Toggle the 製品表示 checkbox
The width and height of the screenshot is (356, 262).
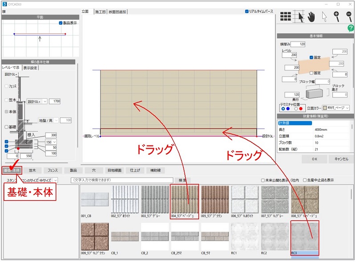click(61, 23)
